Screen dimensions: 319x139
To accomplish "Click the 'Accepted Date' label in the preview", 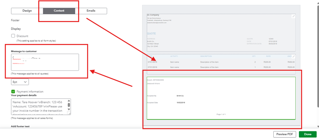I will click(x=152, y=102).
